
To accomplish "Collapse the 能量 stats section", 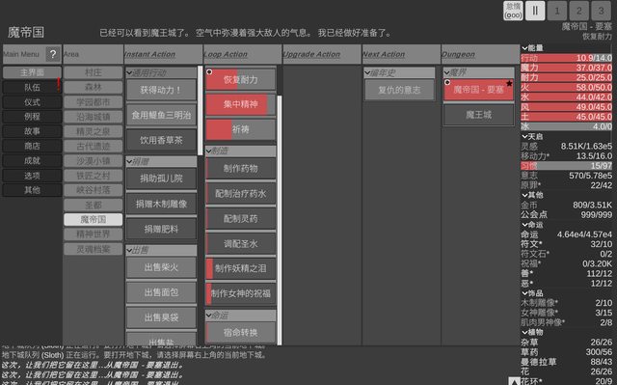I will 524,48.
